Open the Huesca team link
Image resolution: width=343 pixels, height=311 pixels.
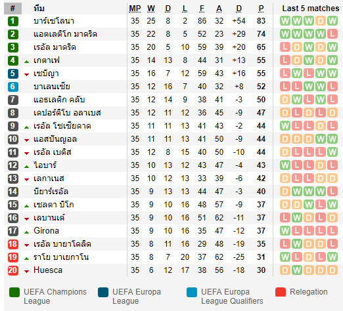click(48, 270)
